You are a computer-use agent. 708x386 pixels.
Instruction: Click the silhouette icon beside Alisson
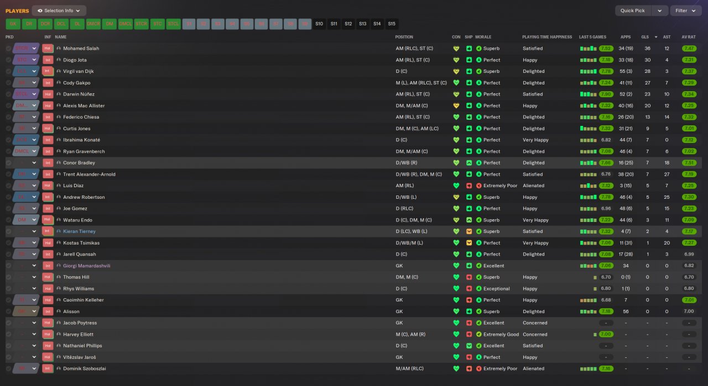click(x=59, y=311)
